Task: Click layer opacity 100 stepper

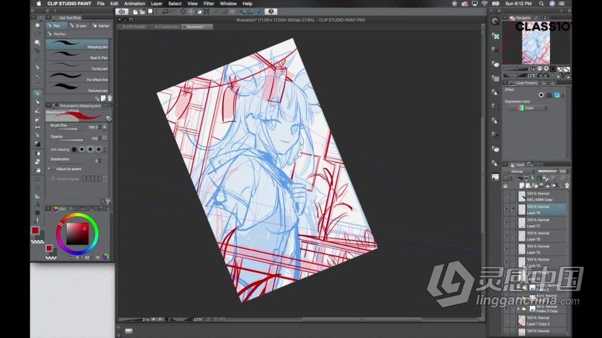Action: tap(568, 171)
